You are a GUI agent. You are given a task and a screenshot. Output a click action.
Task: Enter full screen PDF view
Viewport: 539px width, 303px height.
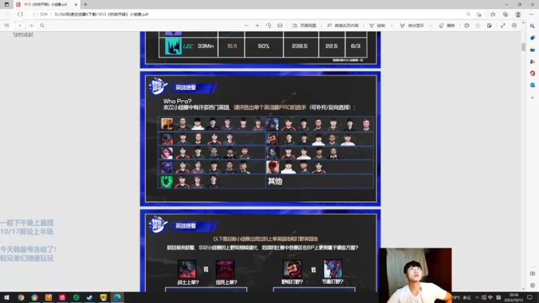503,26
